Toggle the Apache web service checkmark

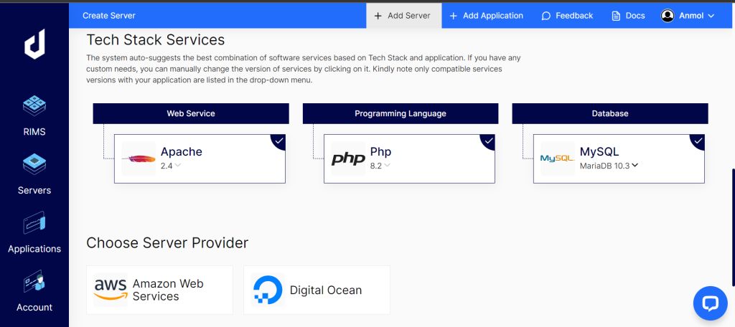point(279,141)
